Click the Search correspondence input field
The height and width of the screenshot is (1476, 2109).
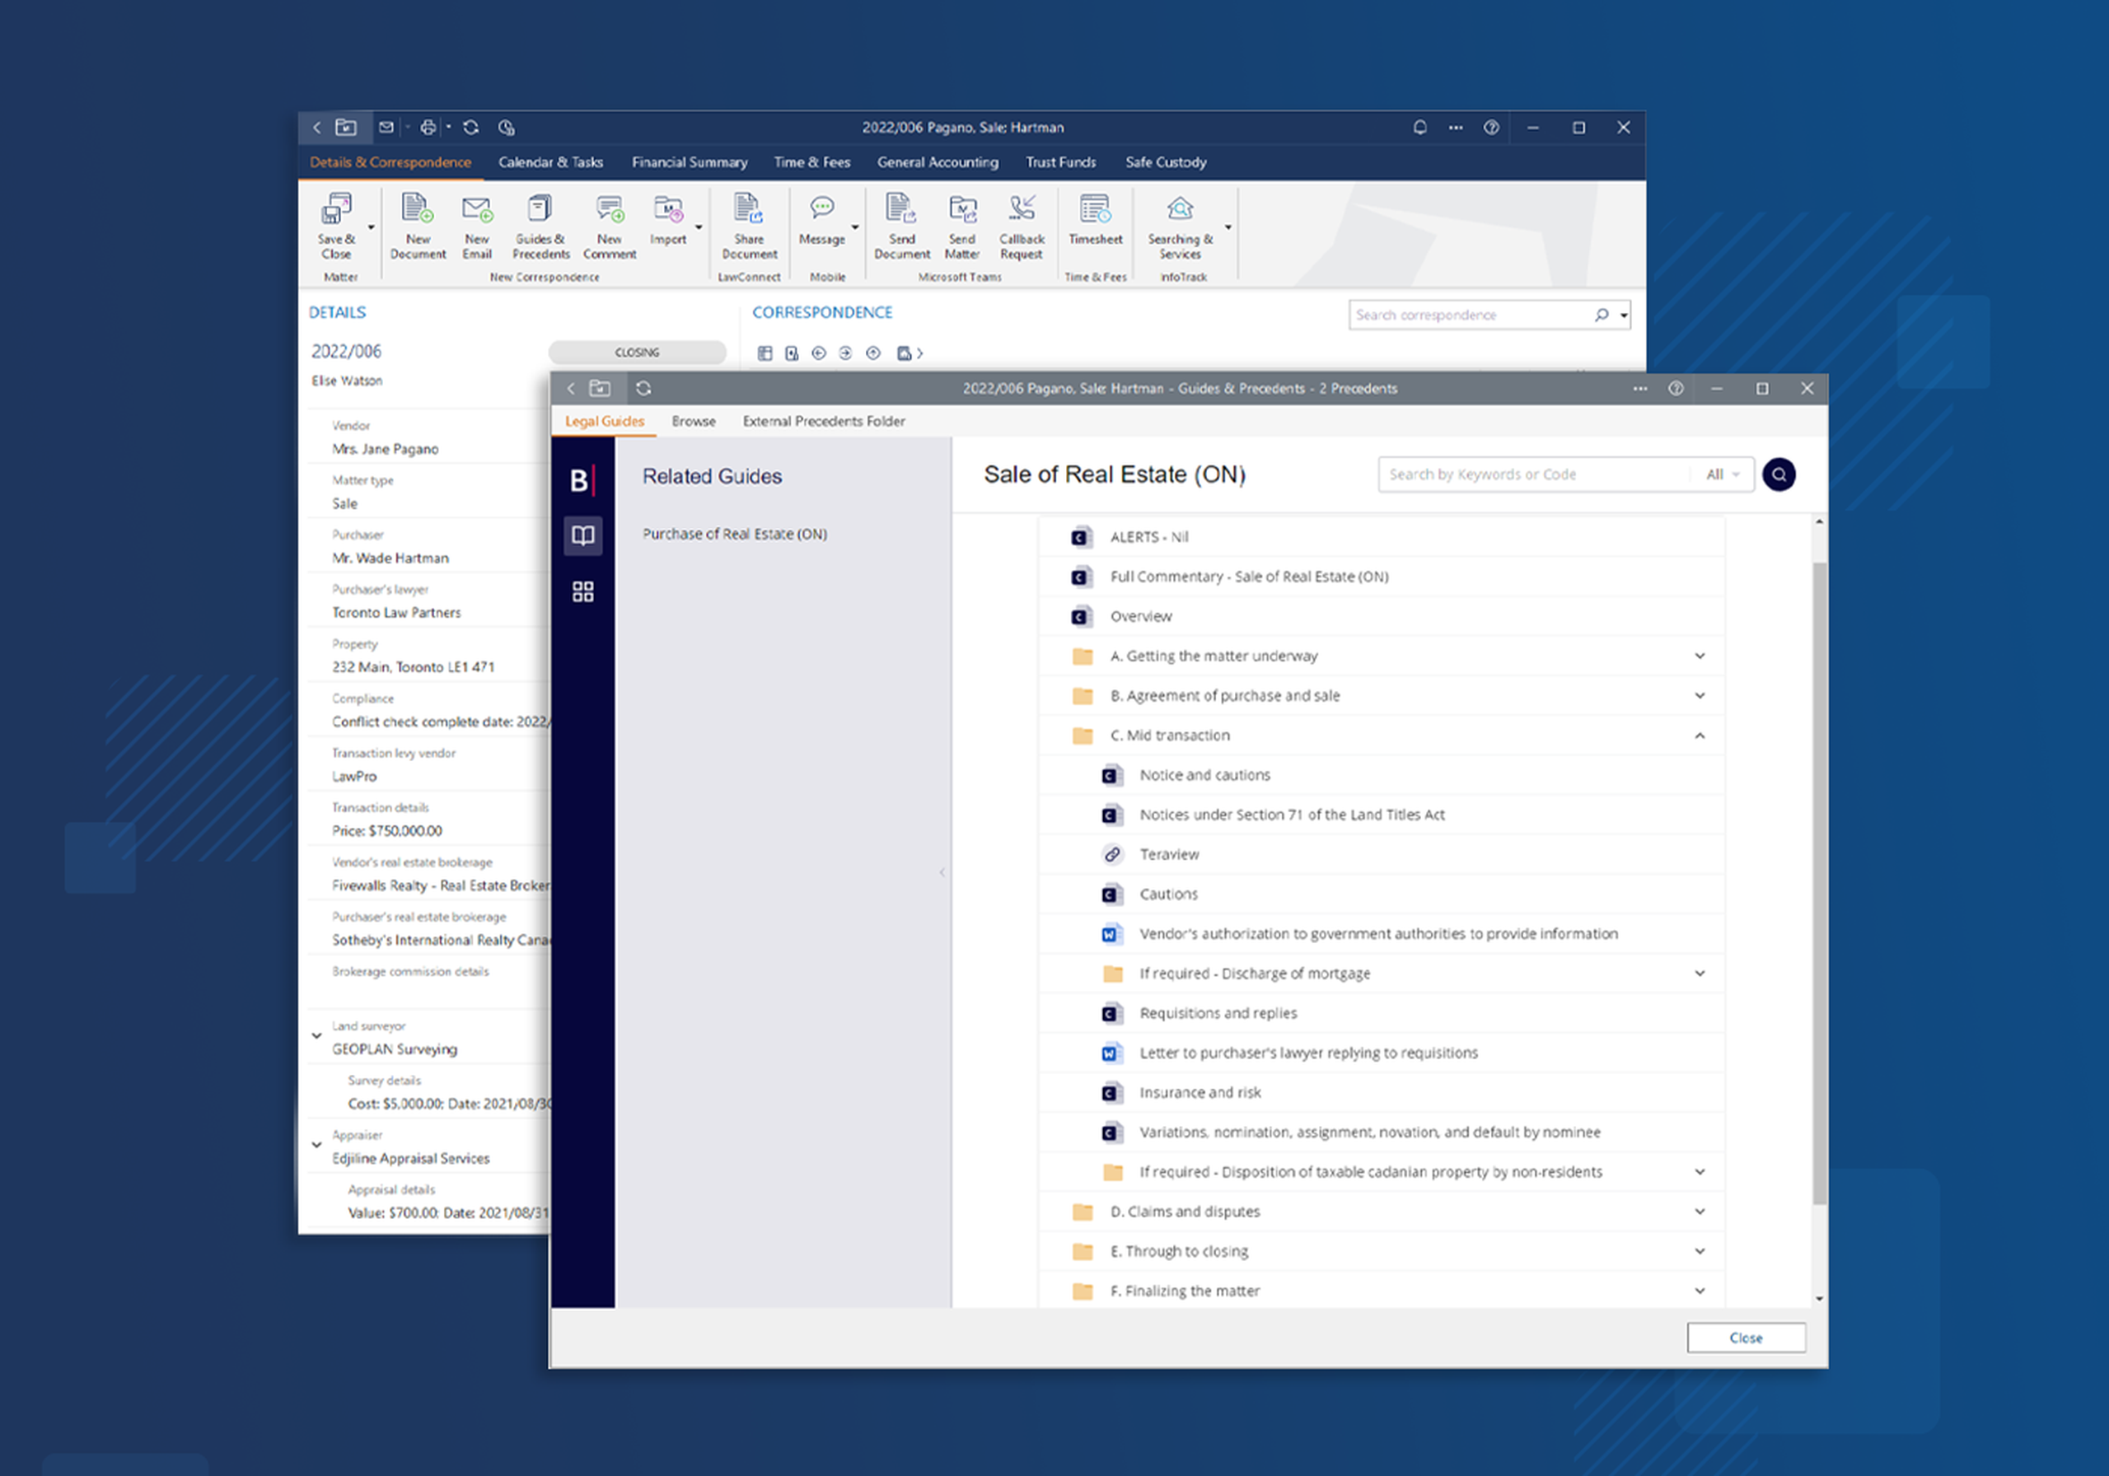point(1470,314)
